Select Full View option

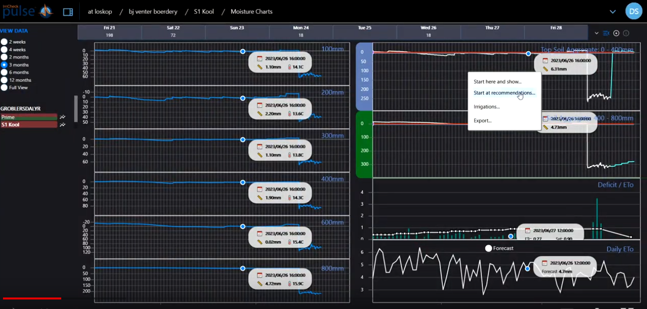4,87
